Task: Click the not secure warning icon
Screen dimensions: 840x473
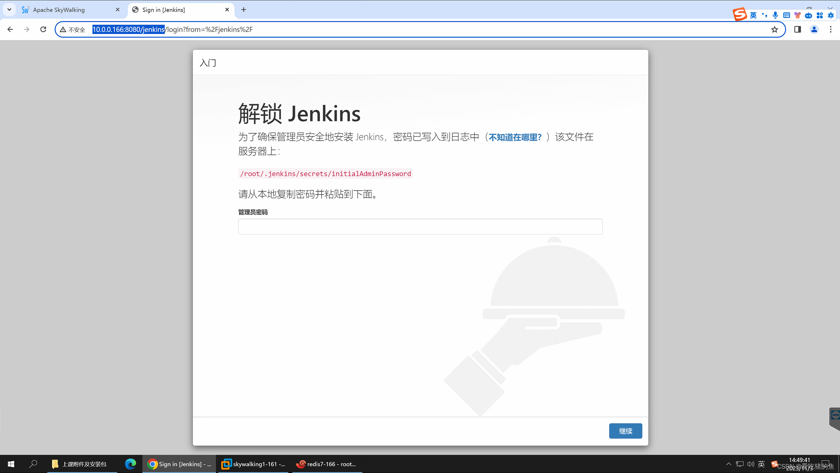Action: pos(63,29)
